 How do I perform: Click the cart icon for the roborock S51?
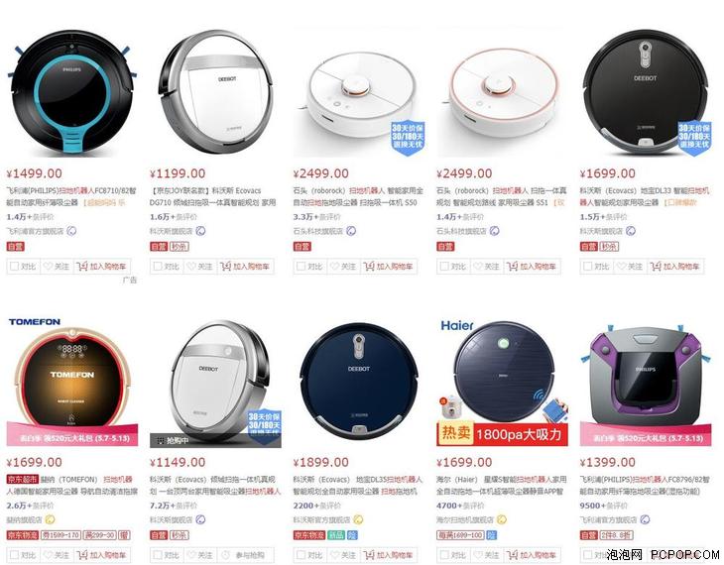512,267
